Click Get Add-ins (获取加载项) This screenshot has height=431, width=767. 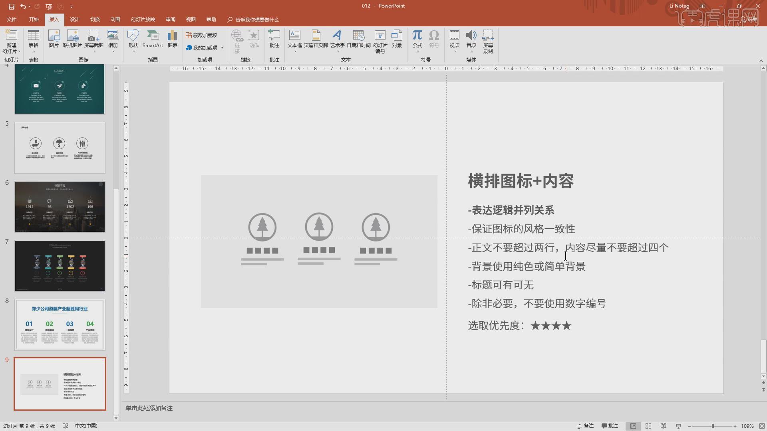point(202,35)
